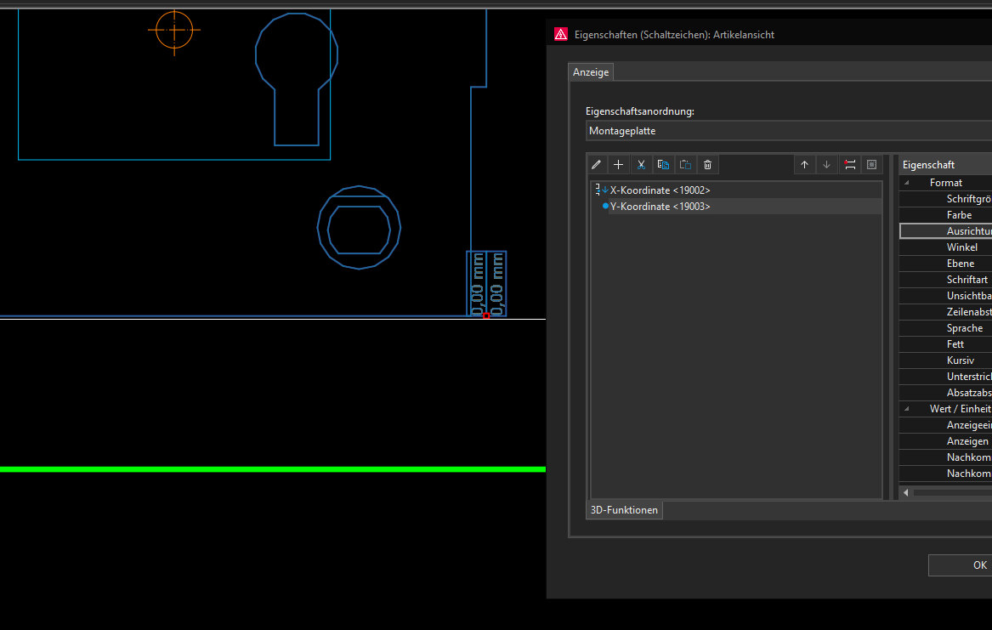The image size is (992, 630).
Task: Select the Fett property row
Action: pos(945,344)
